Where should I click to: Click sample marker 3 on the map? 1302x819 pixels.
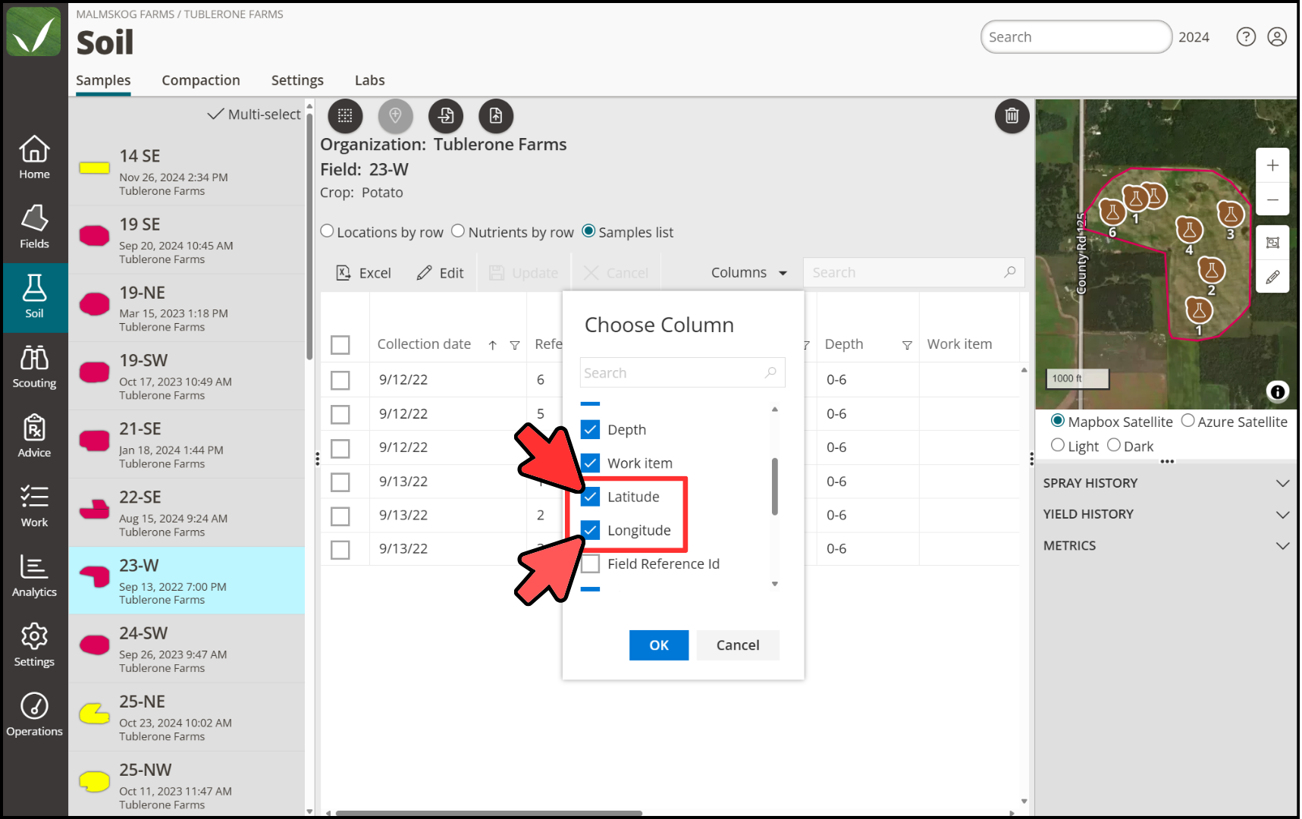(x=1230, y=214)
